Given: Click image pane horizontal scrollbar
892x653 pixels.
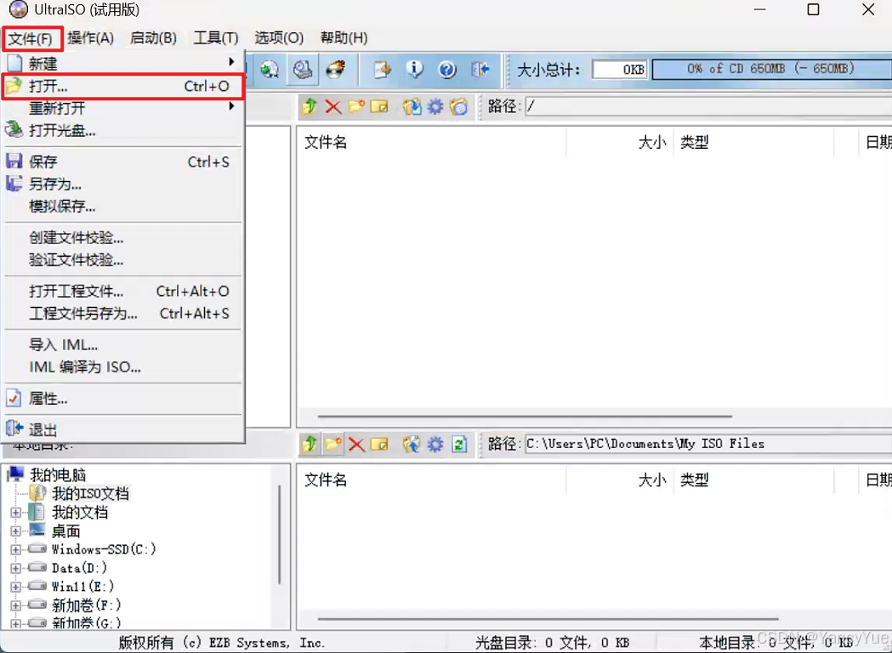Looking at the screenshot, I should coord(525,417).
